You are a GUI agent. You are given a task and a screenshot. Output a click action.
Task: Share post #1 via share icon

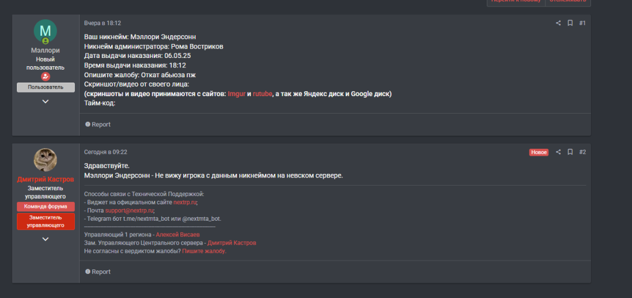(x=558, y=23)
